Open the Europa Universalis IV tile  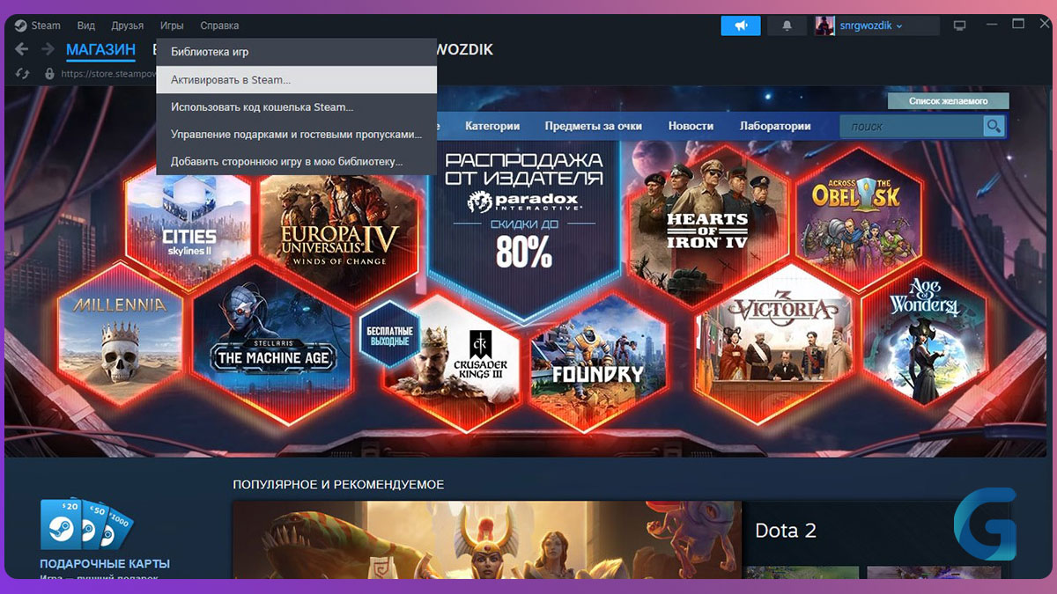(338, 227)
